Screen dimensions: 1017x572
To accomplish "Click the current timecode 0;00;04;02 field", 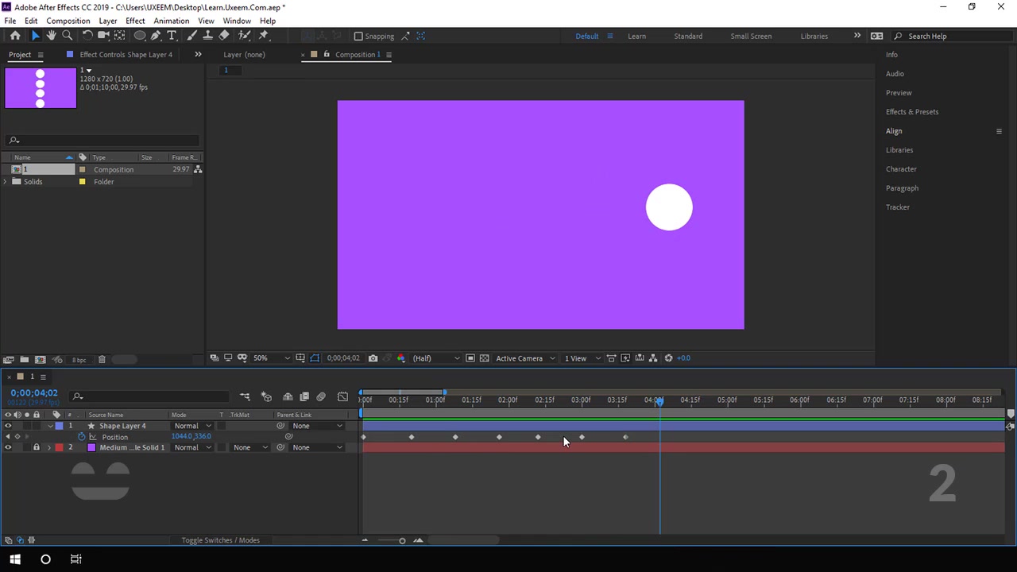I will tap(34, 393).
